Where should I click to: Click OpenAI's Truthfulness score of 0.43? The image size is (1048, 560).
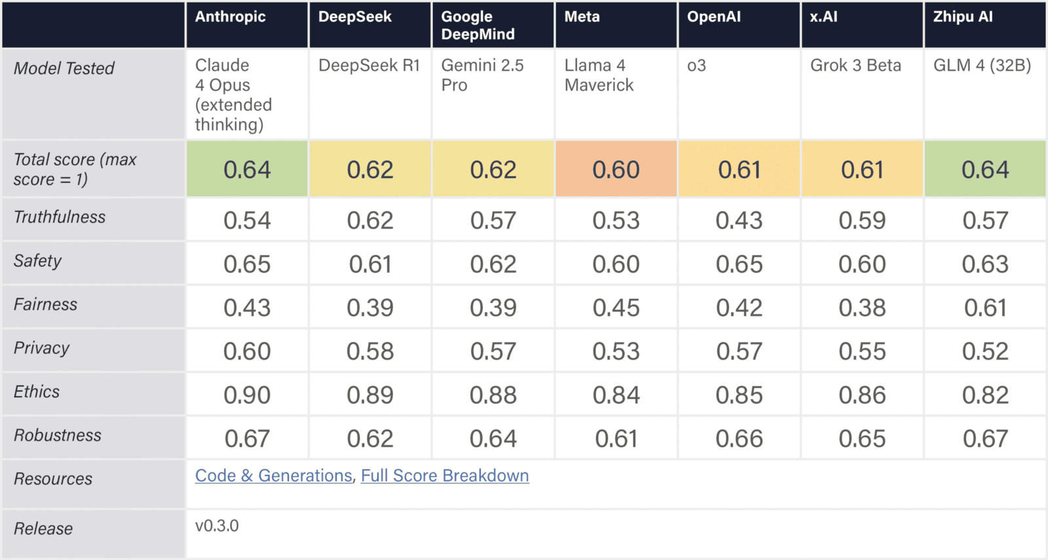pos(739,220)
